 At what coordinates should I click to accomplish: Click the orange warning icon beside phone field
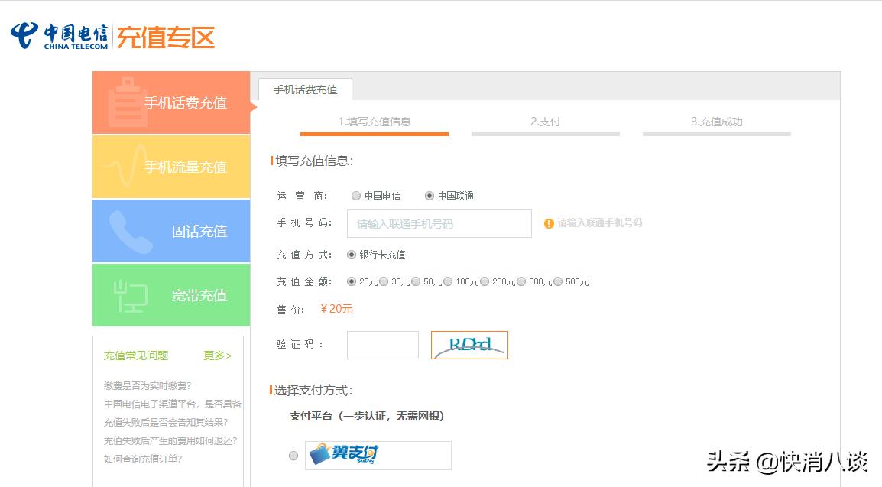[549, 223]
